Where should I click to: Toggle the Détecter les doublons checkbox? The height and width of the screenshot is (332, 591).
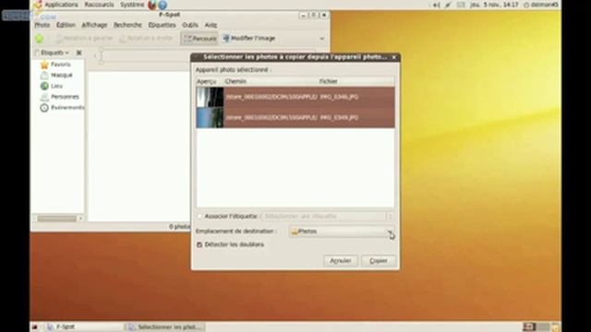(x=199, y=244)
